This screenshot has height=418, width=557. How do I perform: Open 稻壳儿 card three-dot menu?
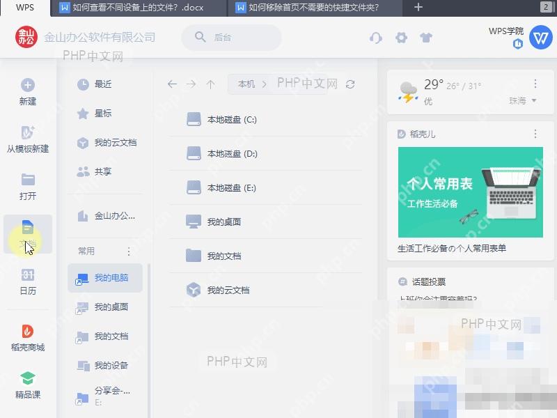[x=535, y=134]
